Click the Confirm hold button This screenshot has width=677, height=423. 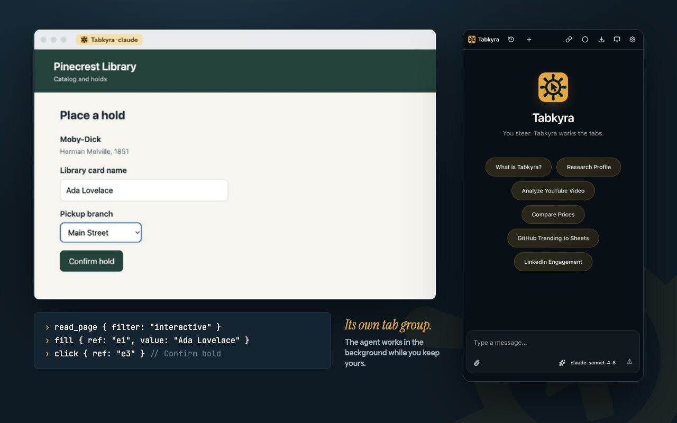(x=92, y=261)
